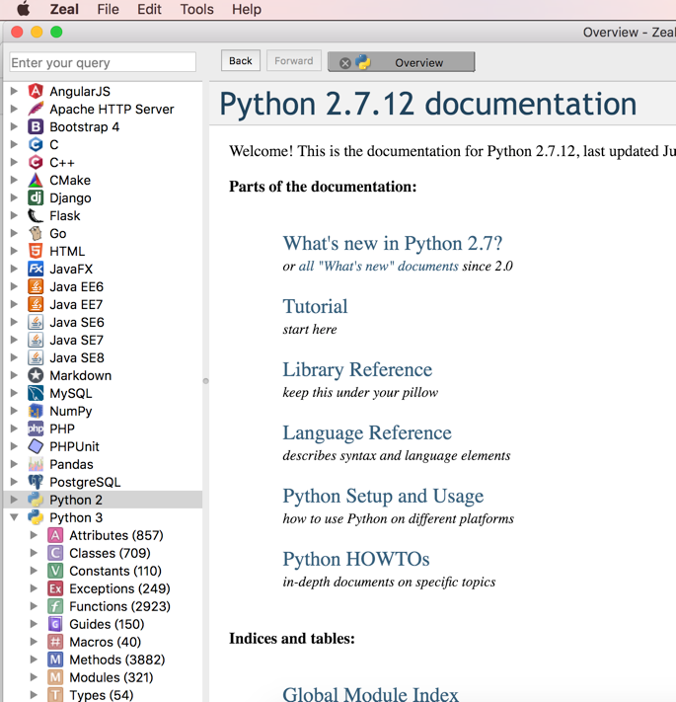Image resolution: width=676 pixels, height=702 pixels.
Task: Expand the Classes (709) category
Action: [x=34, y=553]
